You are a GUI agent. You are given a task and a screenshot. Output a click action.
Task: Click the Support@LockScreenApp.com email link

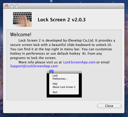click(x=34, y=66)
